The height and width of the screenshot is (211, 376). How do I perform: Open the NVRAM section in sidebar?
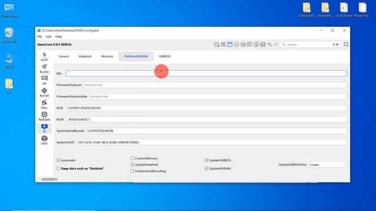[44, 117]
